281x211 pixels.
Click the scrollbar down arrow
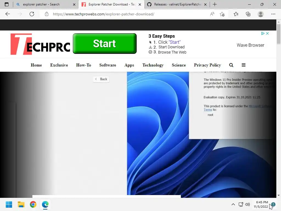click(x=279, y=195)
